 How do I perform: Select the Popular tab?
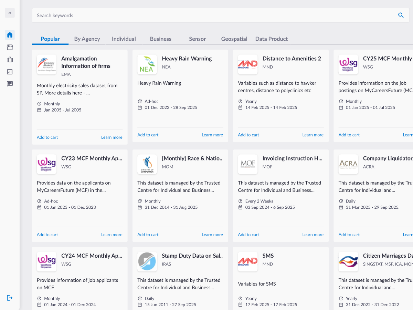coord(50,39)
